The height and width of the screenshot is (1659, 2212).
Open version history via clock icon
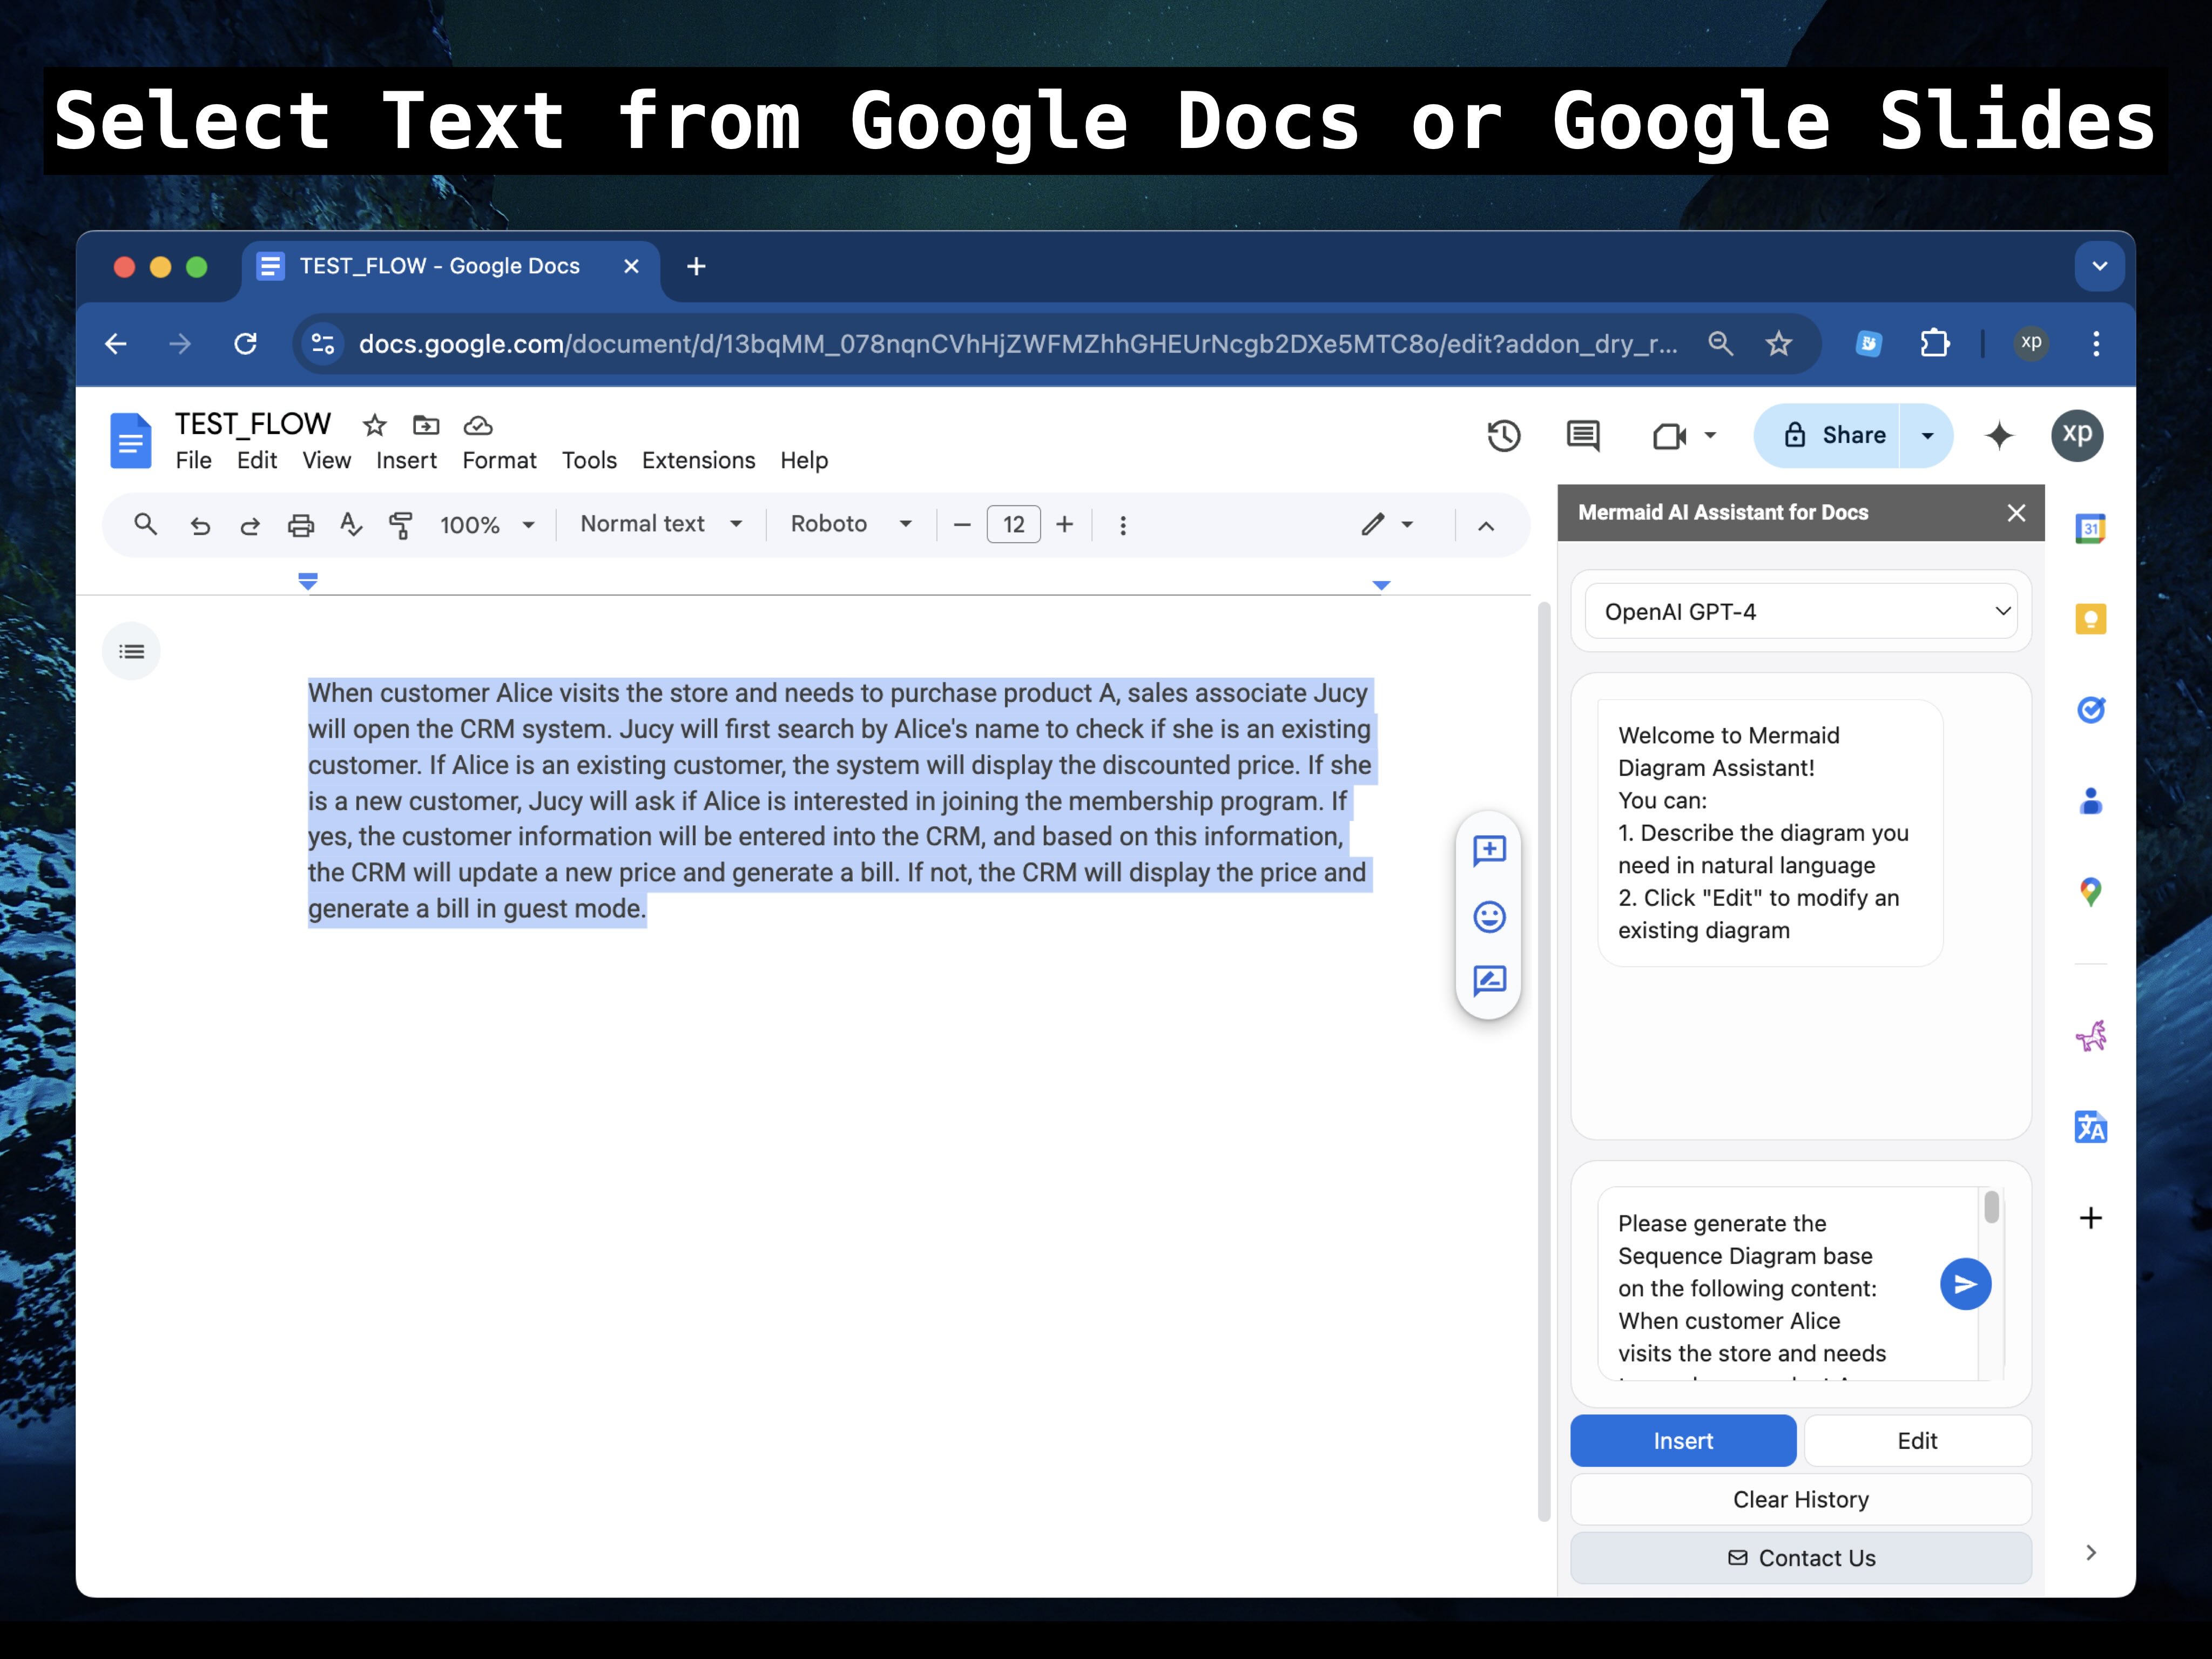click(x=1504, y=436)
